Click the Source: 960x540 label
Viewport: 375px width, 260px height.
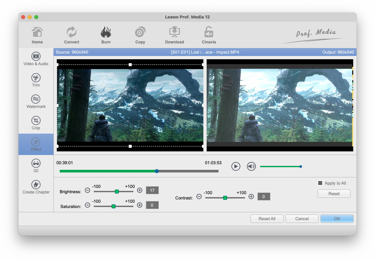coord(72,52)
